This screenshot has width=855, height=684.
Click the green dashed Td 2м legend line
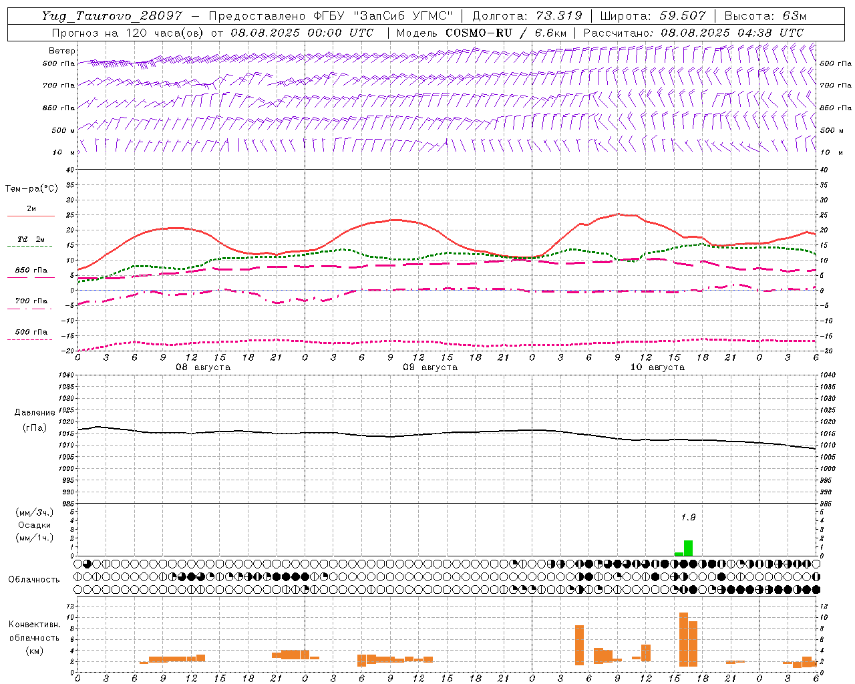click(29, 247)
